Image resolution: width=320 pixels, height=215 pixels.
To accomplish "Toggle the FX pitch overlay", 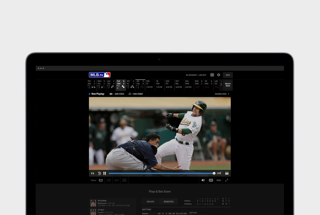I will point(93,173).
